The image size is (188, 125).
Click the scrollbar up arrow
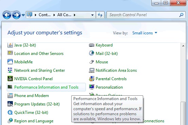(x=183, y=46)
